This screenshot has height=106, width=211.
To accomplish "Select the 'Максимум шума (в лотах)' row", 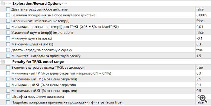I will [x=105, y=44].
